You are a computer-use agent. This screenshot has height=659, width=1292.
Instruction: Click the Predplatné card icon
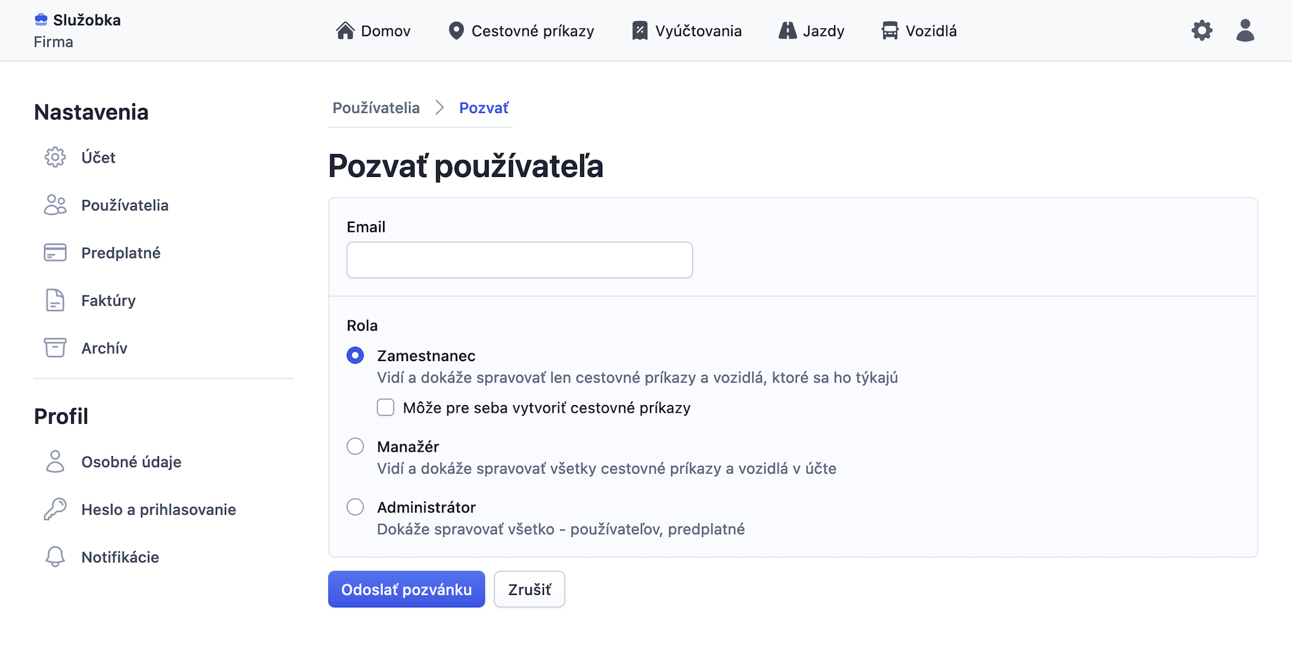click(x=56, y=253)
